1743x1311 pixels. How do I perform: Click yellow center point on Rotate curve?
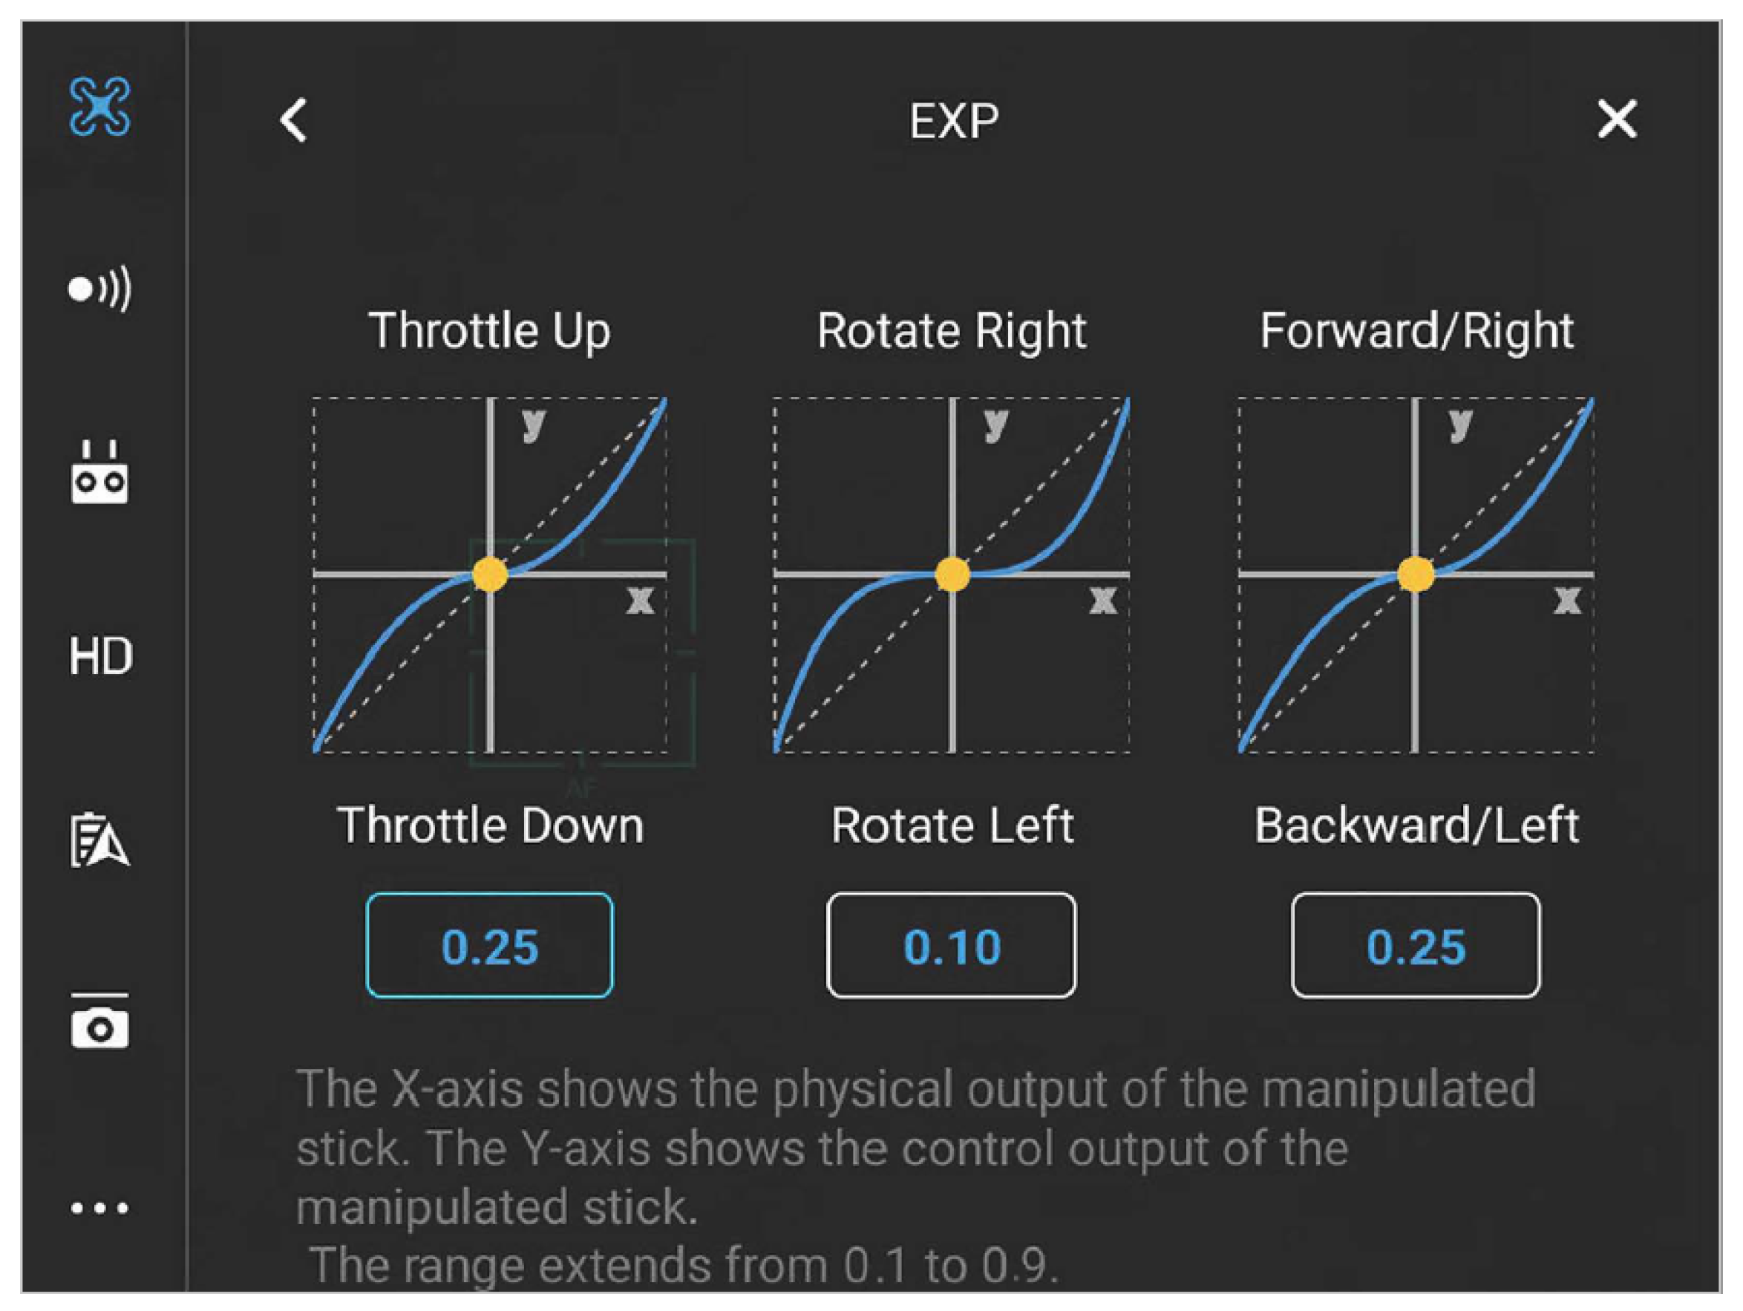[952, 575]
